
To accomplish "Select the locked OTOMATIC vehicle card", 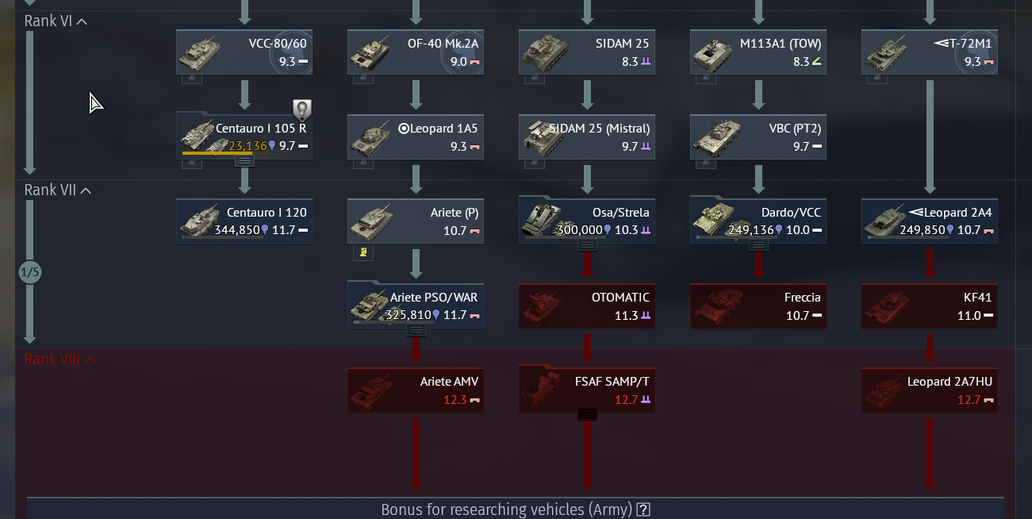I will 587,306.
